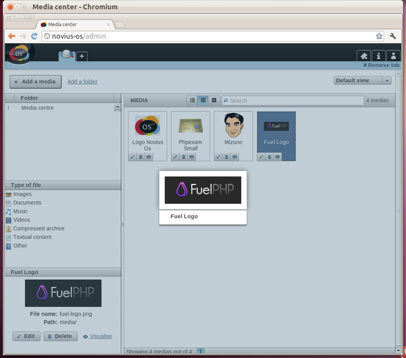This screenshot has height=358, width=406.
Task: Edit Logo Novius Os with pencil icon
Action: coord(133,157)
